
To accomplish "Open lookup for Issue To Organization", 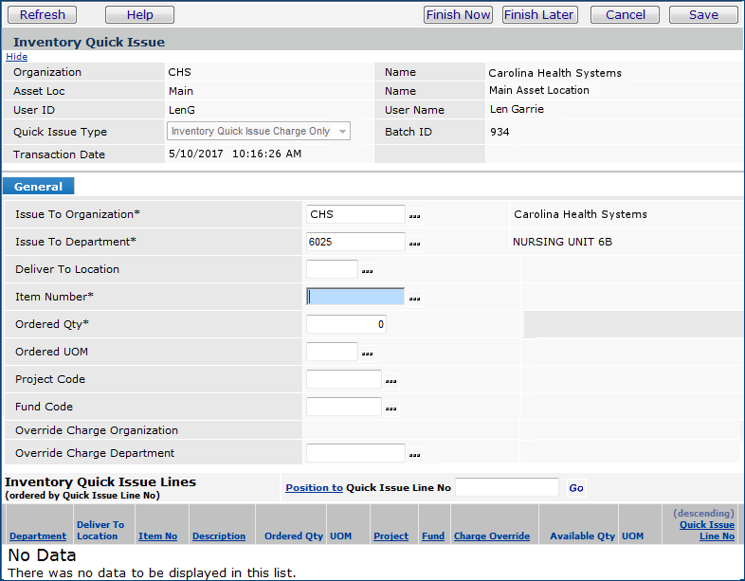I will click(415, 216).
